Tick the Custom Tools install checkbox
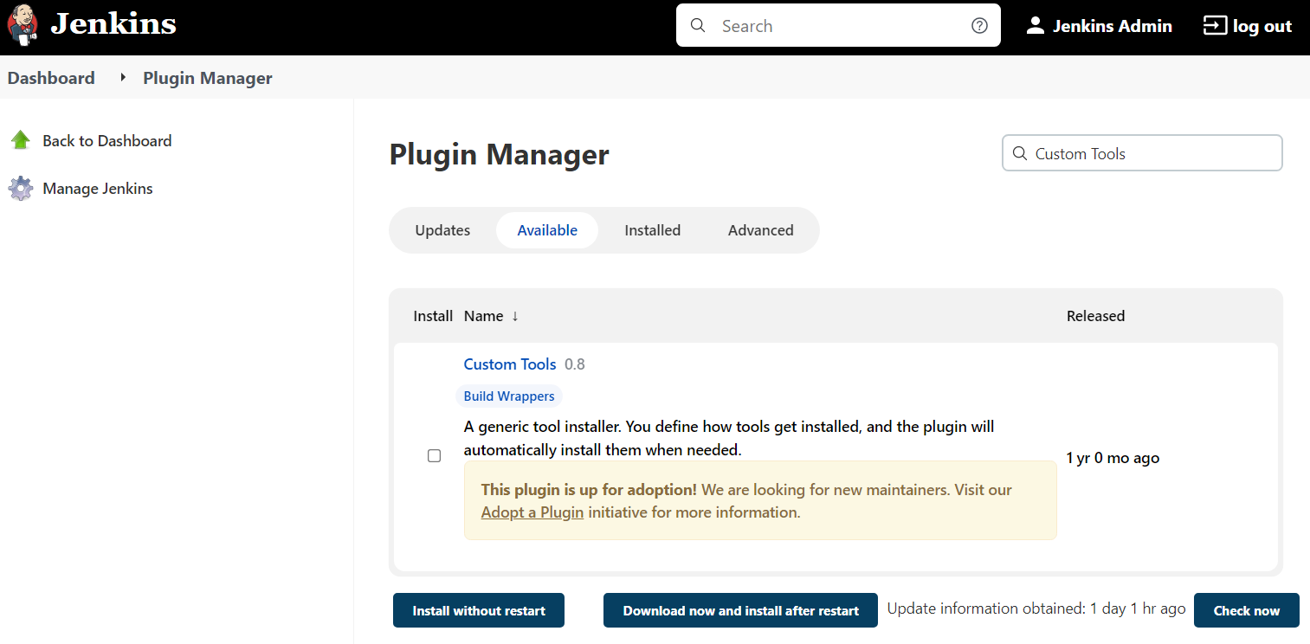Viewport: 1310px width, 644px height. coord(435,456)
